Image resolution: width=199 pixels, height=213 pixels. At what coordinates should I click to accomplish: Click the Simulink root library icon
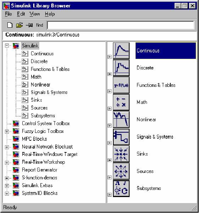[x=16, y=46]
